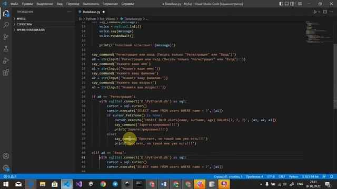Open the Справка menu
This screenshot has height=189, width=337.
[x=127, y=4]
